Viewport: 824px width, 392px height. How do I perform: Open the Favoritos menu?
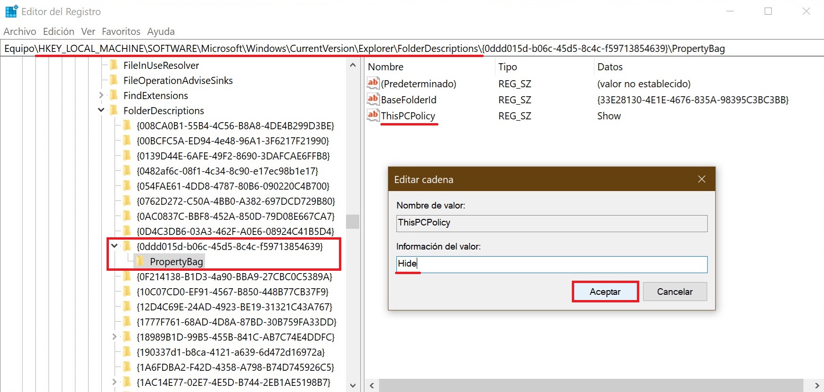click(121, 31)
